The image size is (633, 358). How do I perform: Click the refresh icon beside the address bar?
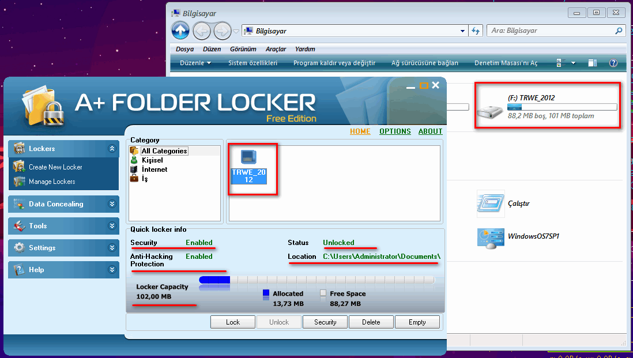tap(476, 31)
